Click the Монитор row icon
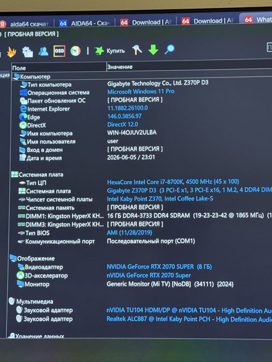The image size is (272, 362). pyautogui.click(x=20, y=284)
